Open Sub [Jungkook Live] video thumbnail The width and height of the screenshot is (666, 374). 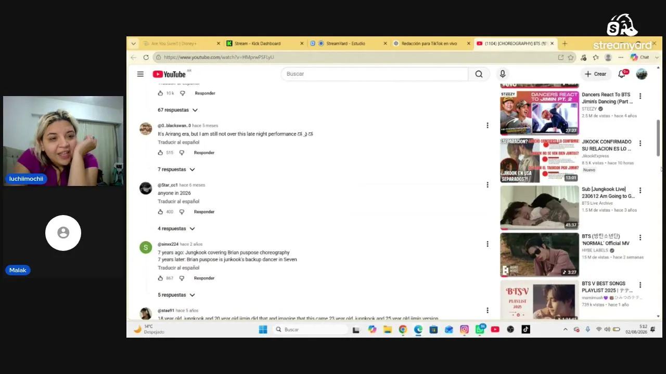point(539,207)
